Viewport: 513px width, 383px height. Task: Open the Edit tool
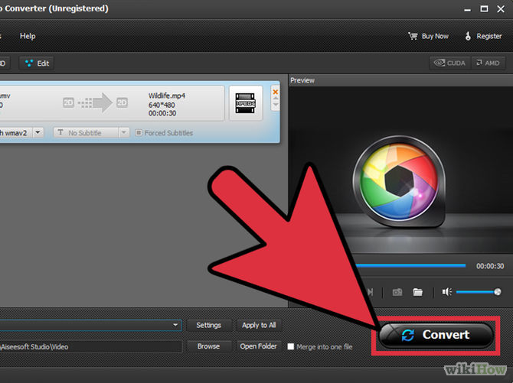37,63
